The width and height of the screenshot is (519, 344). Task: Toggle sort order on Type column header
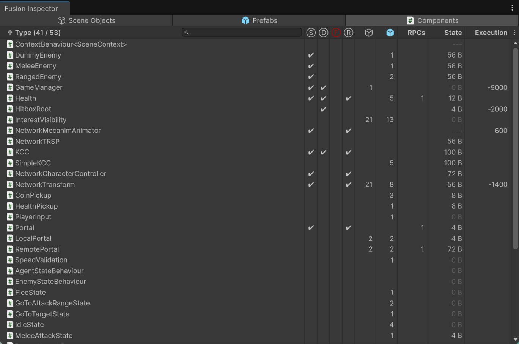click(34, 33)
